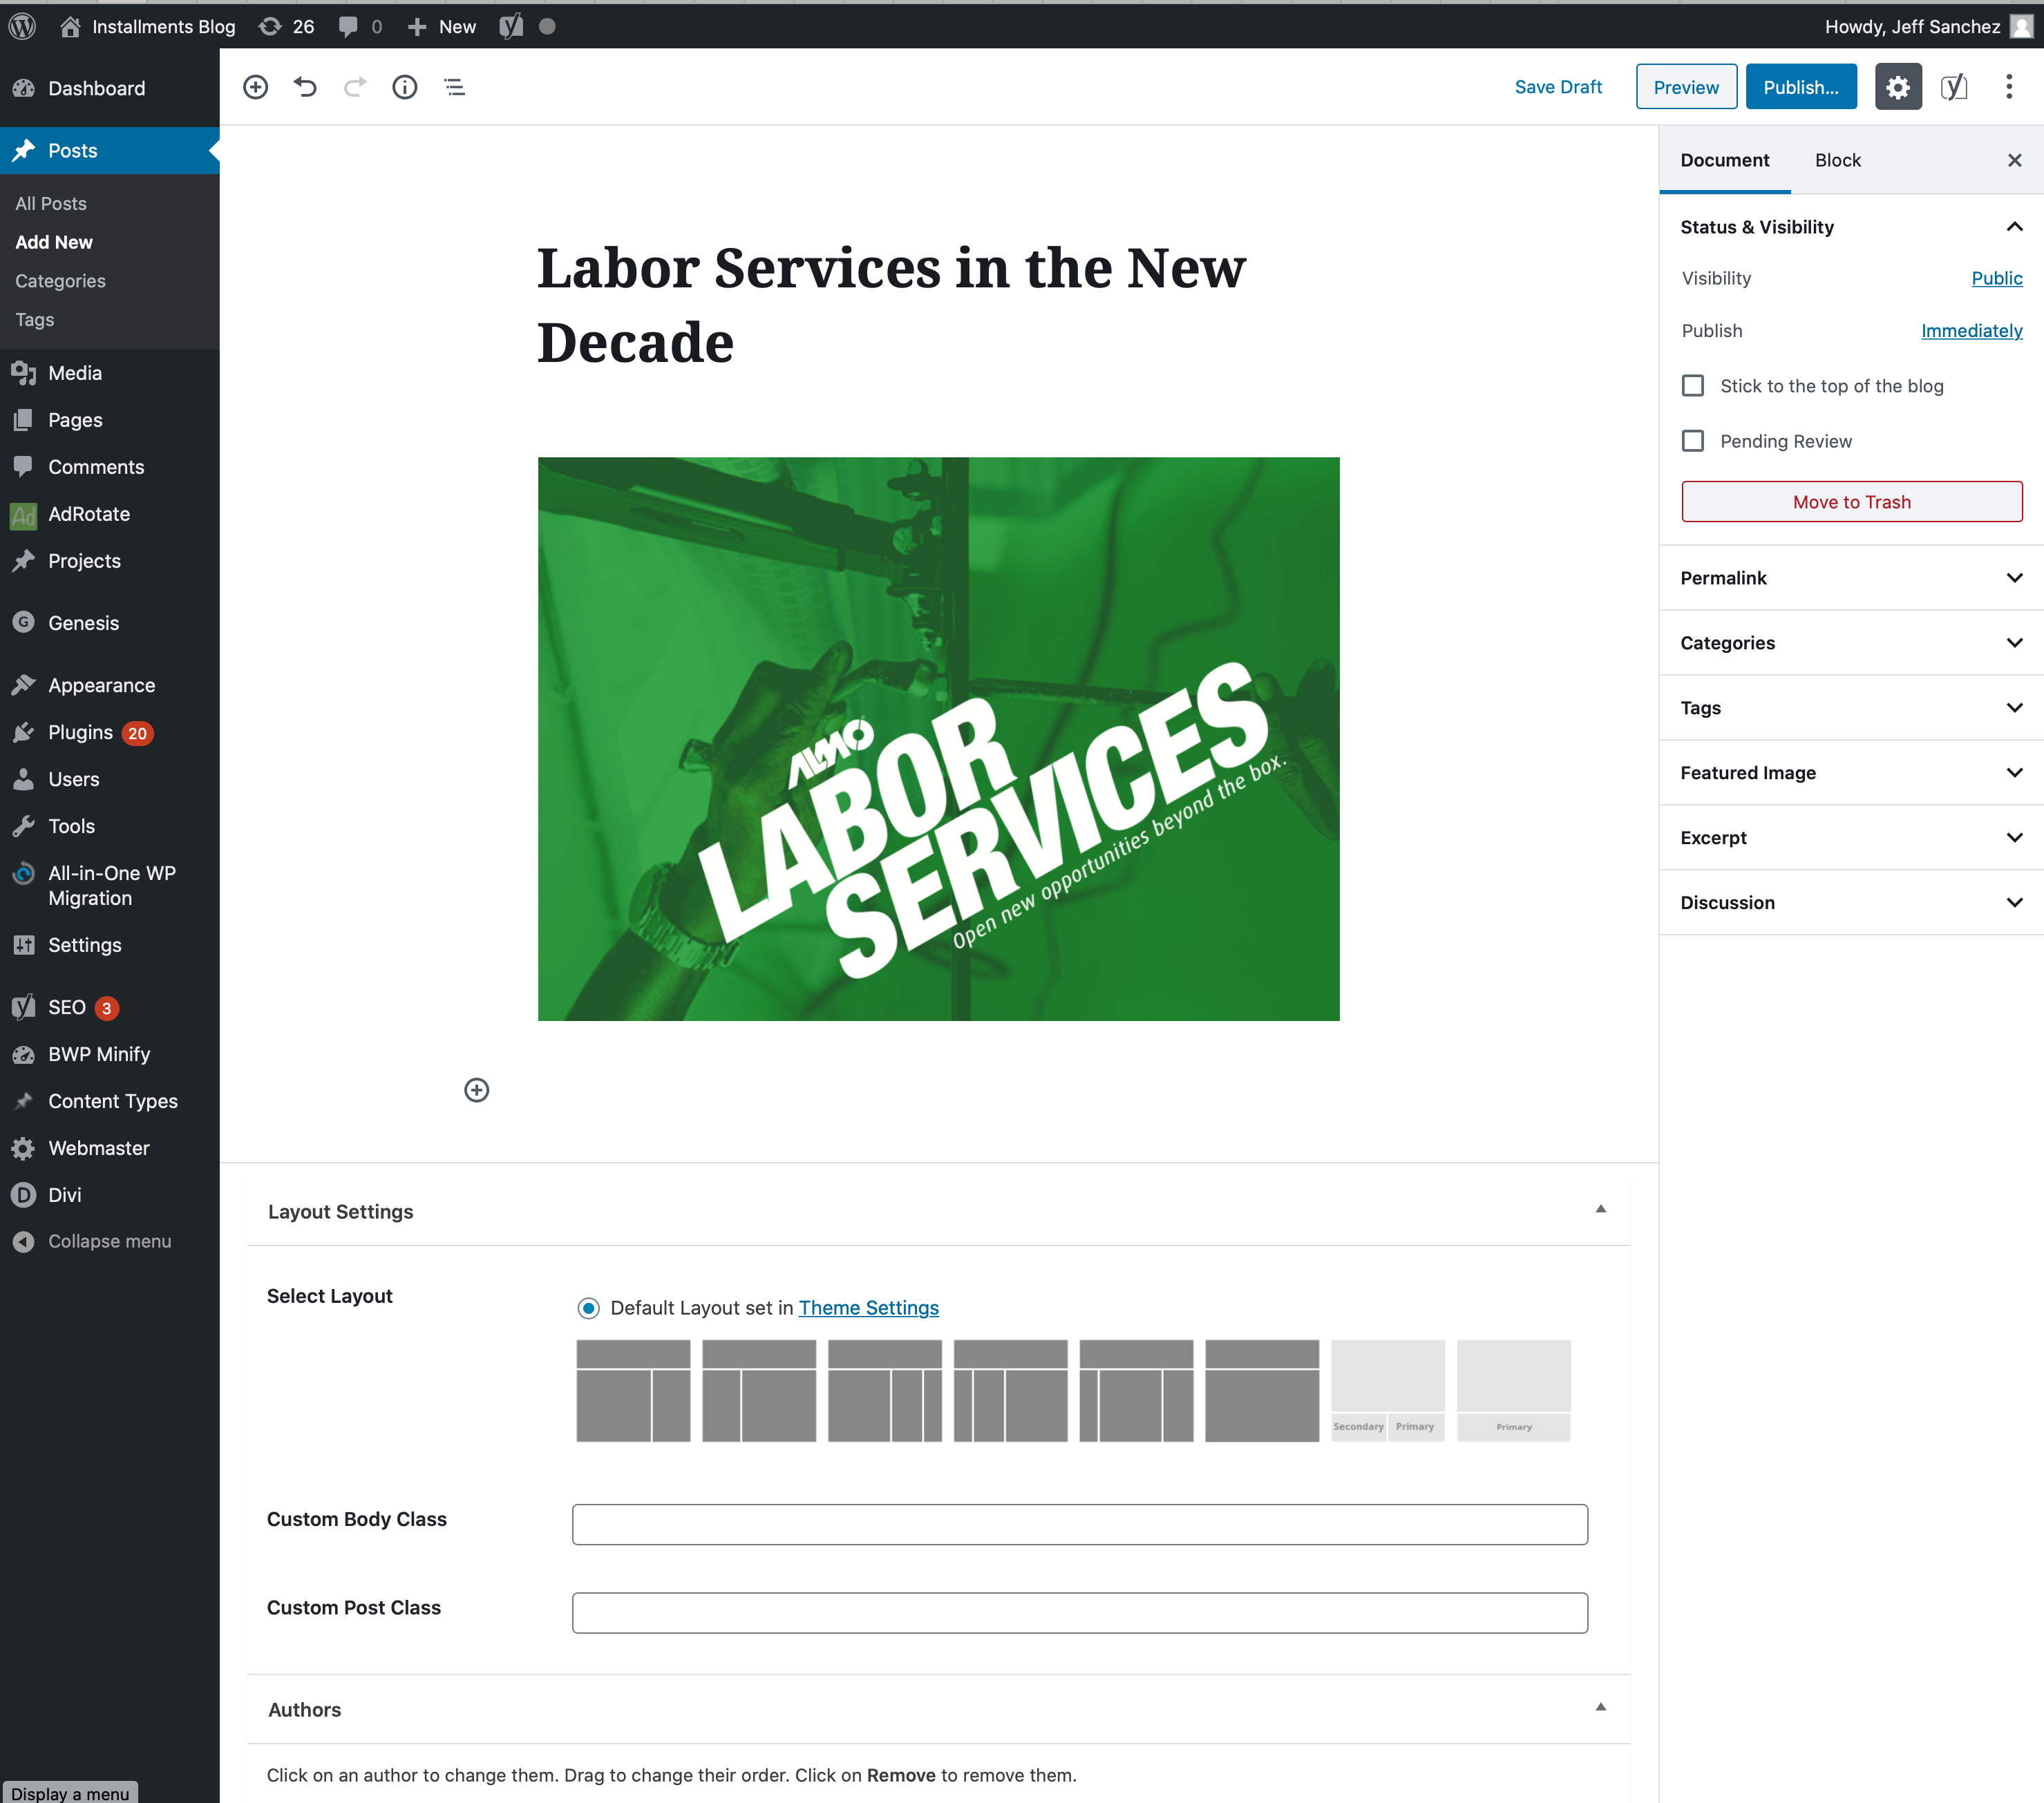Select the Default Layout radio button
Image resolution: width=2044 pixels, height=1803 pixels.
point(588,1307)
